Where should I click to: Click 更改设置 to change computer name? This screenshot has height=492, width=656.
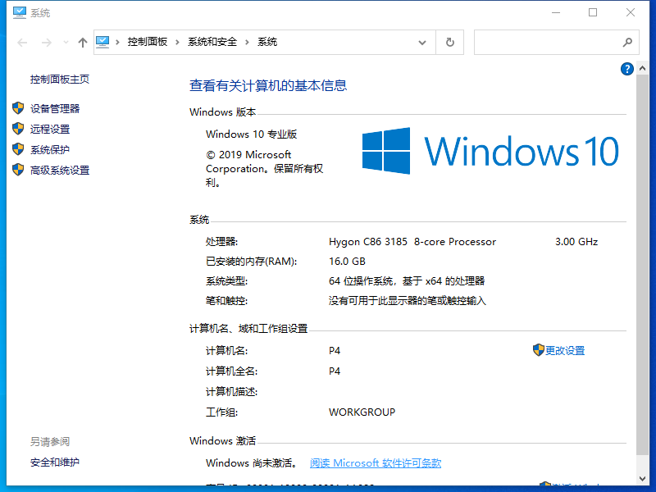[565, 351]
